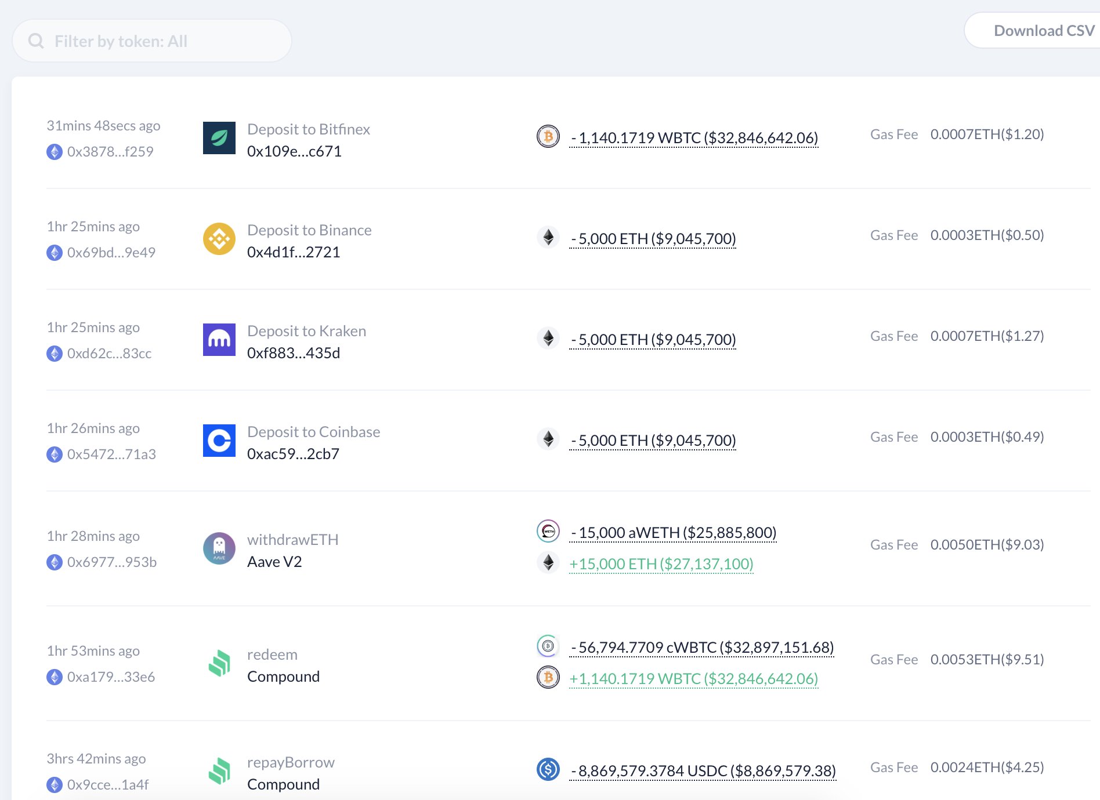Click the Aave V2 ghost icon

(x=219, y=548)
